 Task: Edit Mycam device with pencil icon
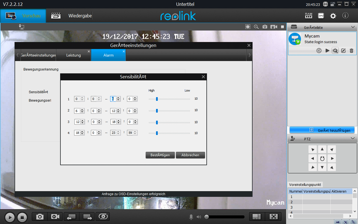click(343, 51)
